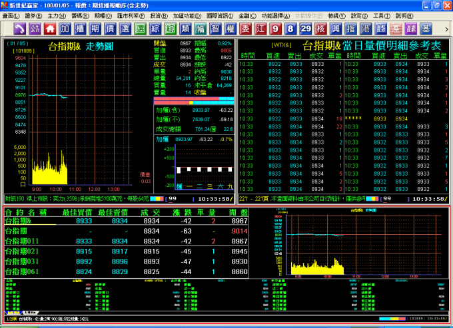Click the 指 index toolbar icon
453x328 pixels.
point(350,29)
